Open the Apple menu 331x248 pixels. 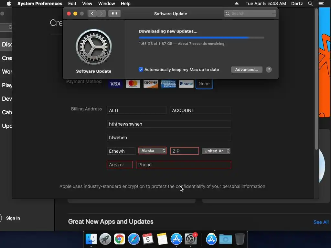click(9, 4)
